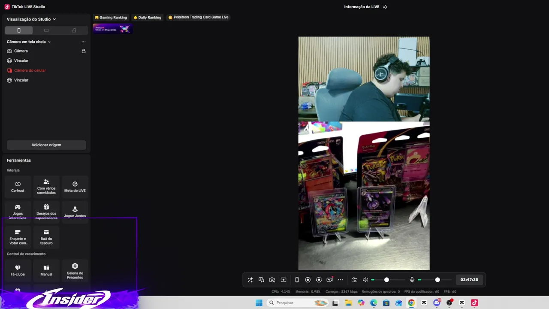
Task: Click the Pesquisar taskbar search box
Action: pyautogui.click(x=297, y=303)
